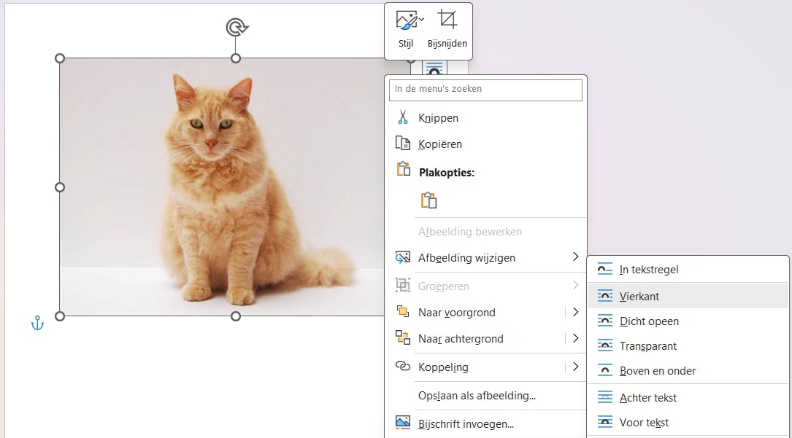Click the top-center resize handle of the picture
Image resolution: width=792 pixels, height=438 pixels.
coord(235,58)
